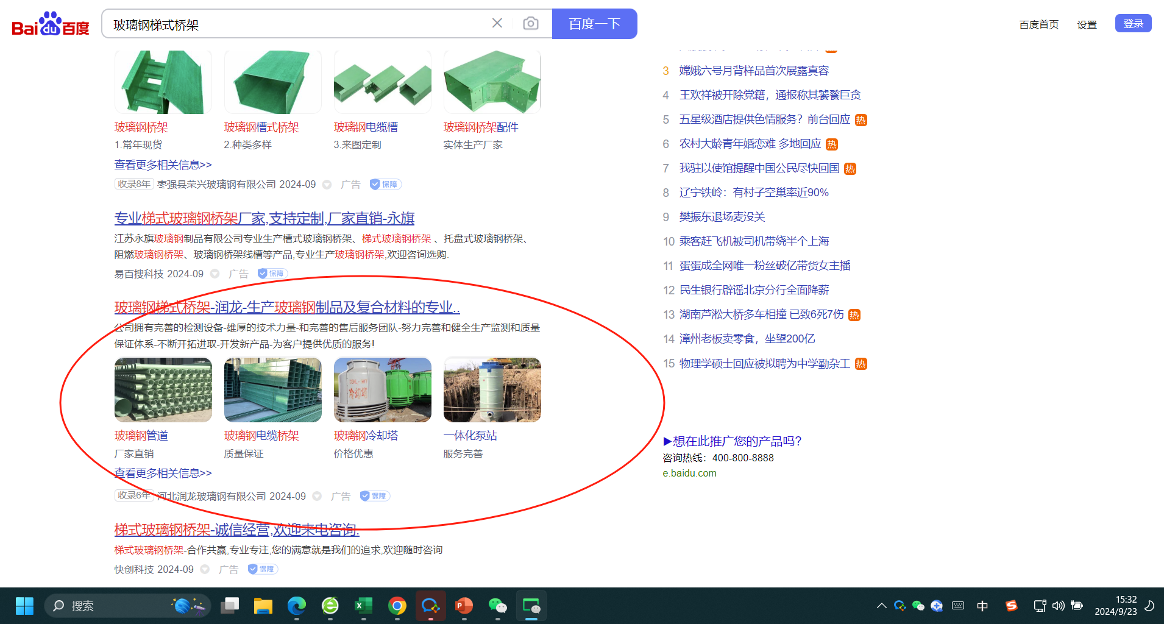1164x624 pixels.
Task: Open the Sogou input method tray icon
Action: (1012, 606)
